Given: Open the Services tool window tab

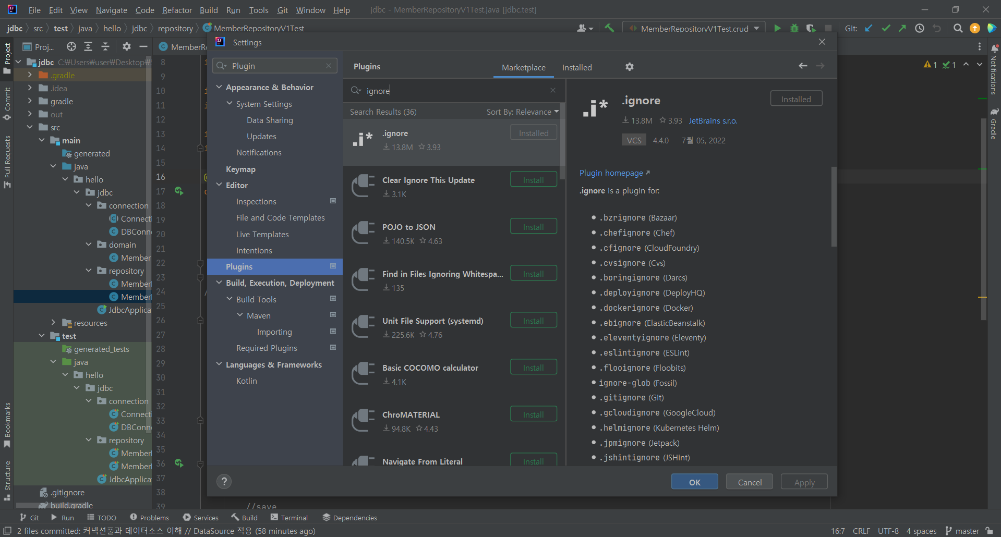Looking at the screenshot, I should (201, 517).
